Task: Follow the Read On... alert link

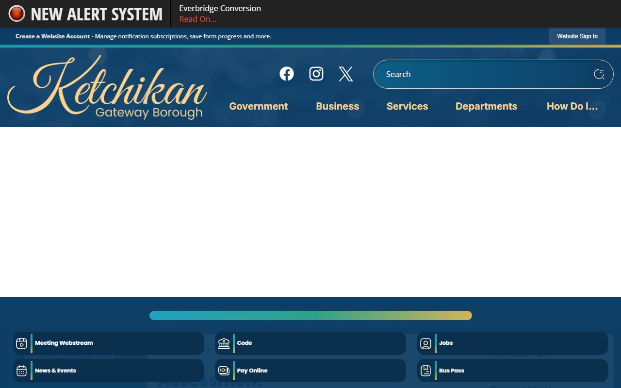Action: pyautogui.click(x=197, y=19)
